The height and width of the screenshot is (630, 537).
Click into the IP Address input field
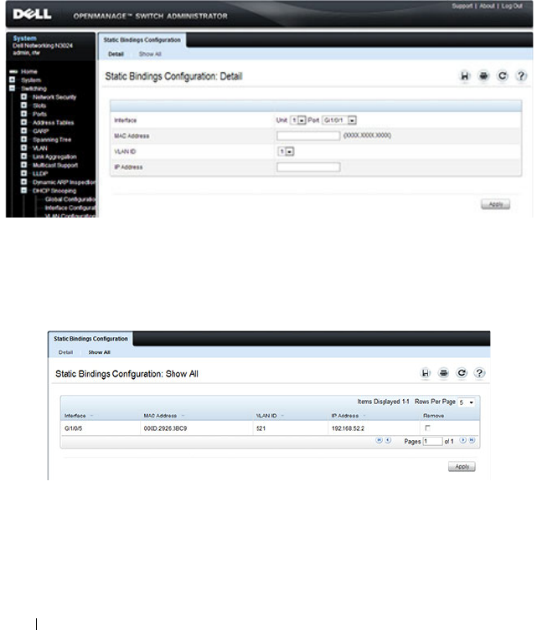point(308,167)
